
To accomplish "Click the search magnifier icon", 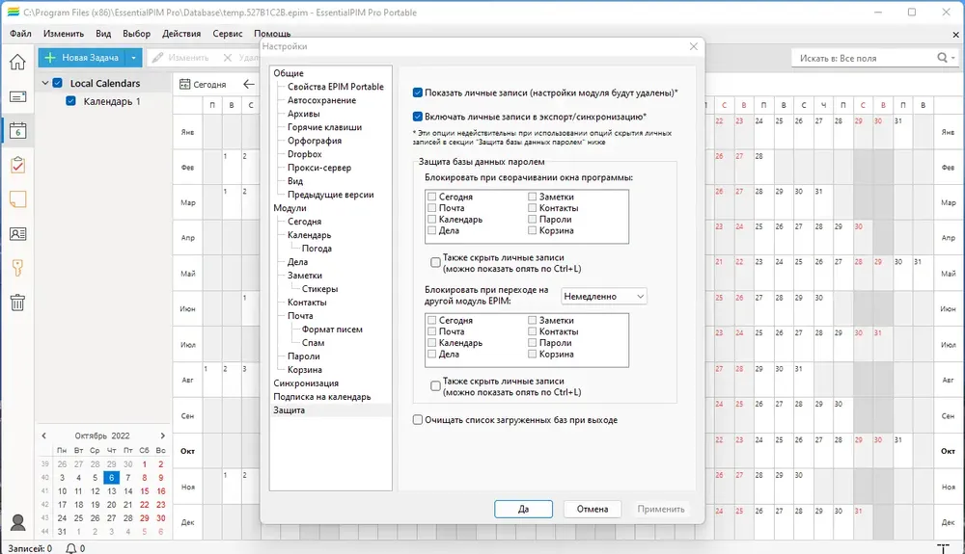I will [942, 58].
